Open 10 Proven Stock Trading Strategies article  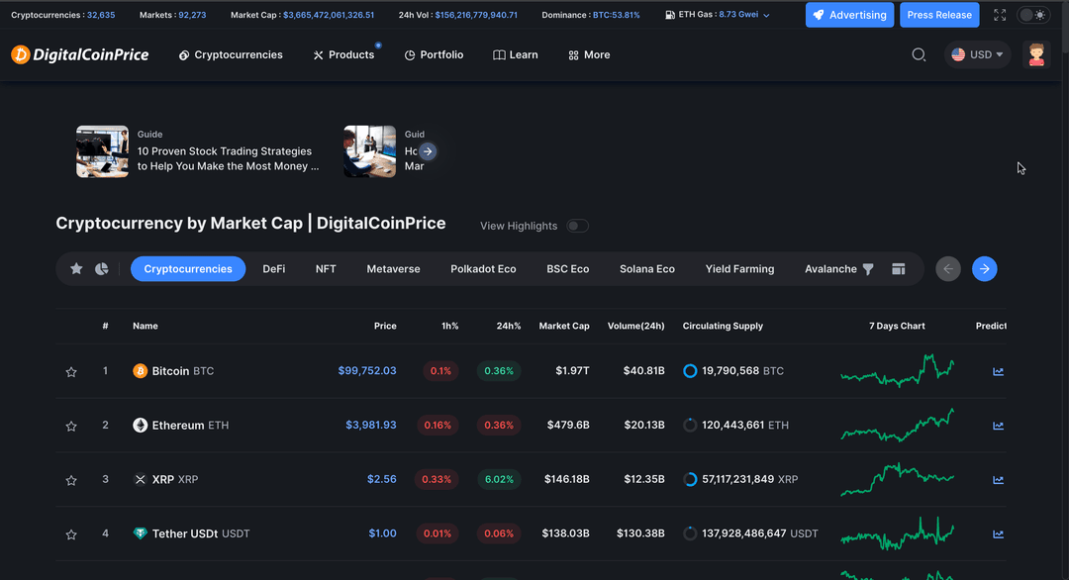[x=228, y=158]
